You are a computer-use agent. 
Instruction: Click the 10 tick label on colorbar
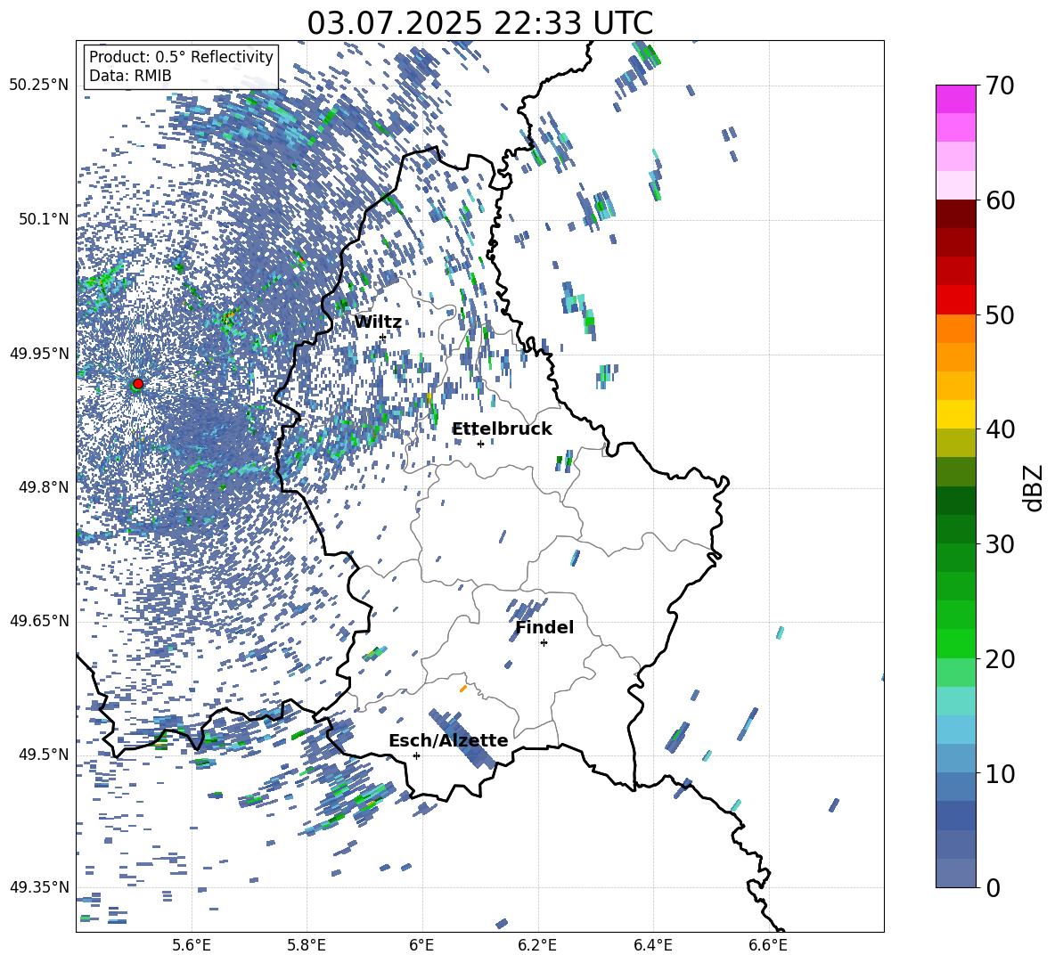1000,773
